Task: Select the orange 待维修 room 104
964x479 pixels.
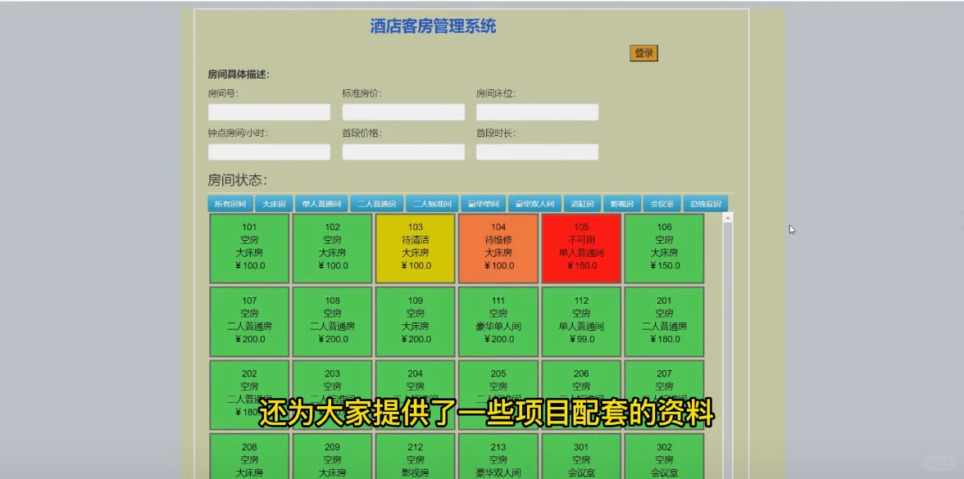Action: [498, 247]
